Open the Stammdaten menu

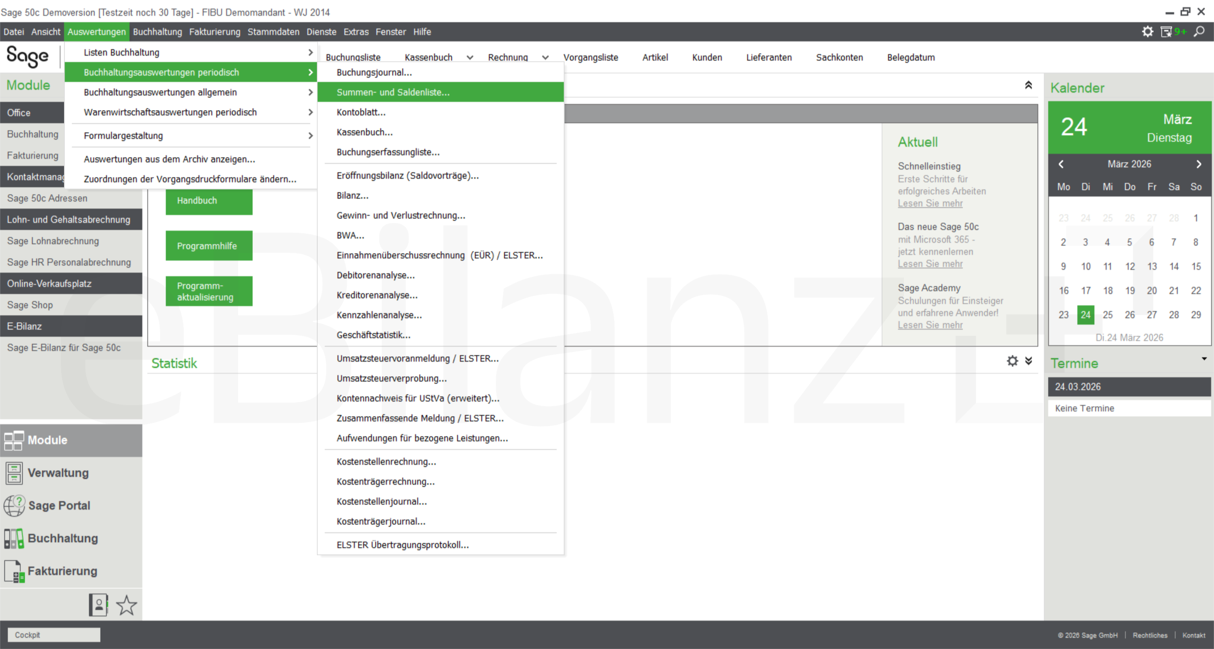[x=273, y=32]
